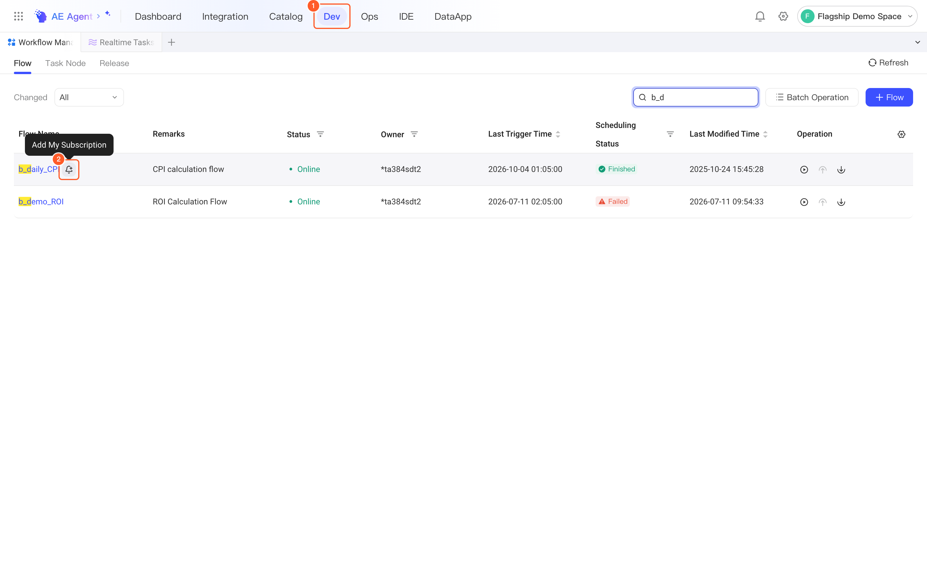Screen dimensions: 927x579
Task: Open the Scheduling Status filter icon
Action: click(670, 134)
